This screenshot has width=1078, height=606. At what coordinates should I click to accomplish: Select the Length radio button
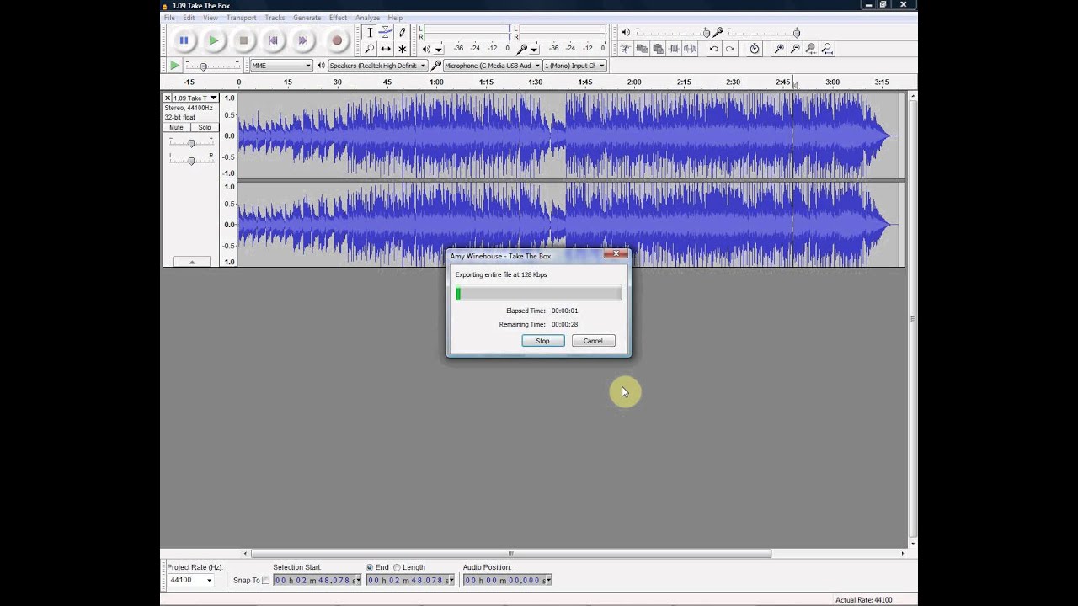tap(397, 567)
